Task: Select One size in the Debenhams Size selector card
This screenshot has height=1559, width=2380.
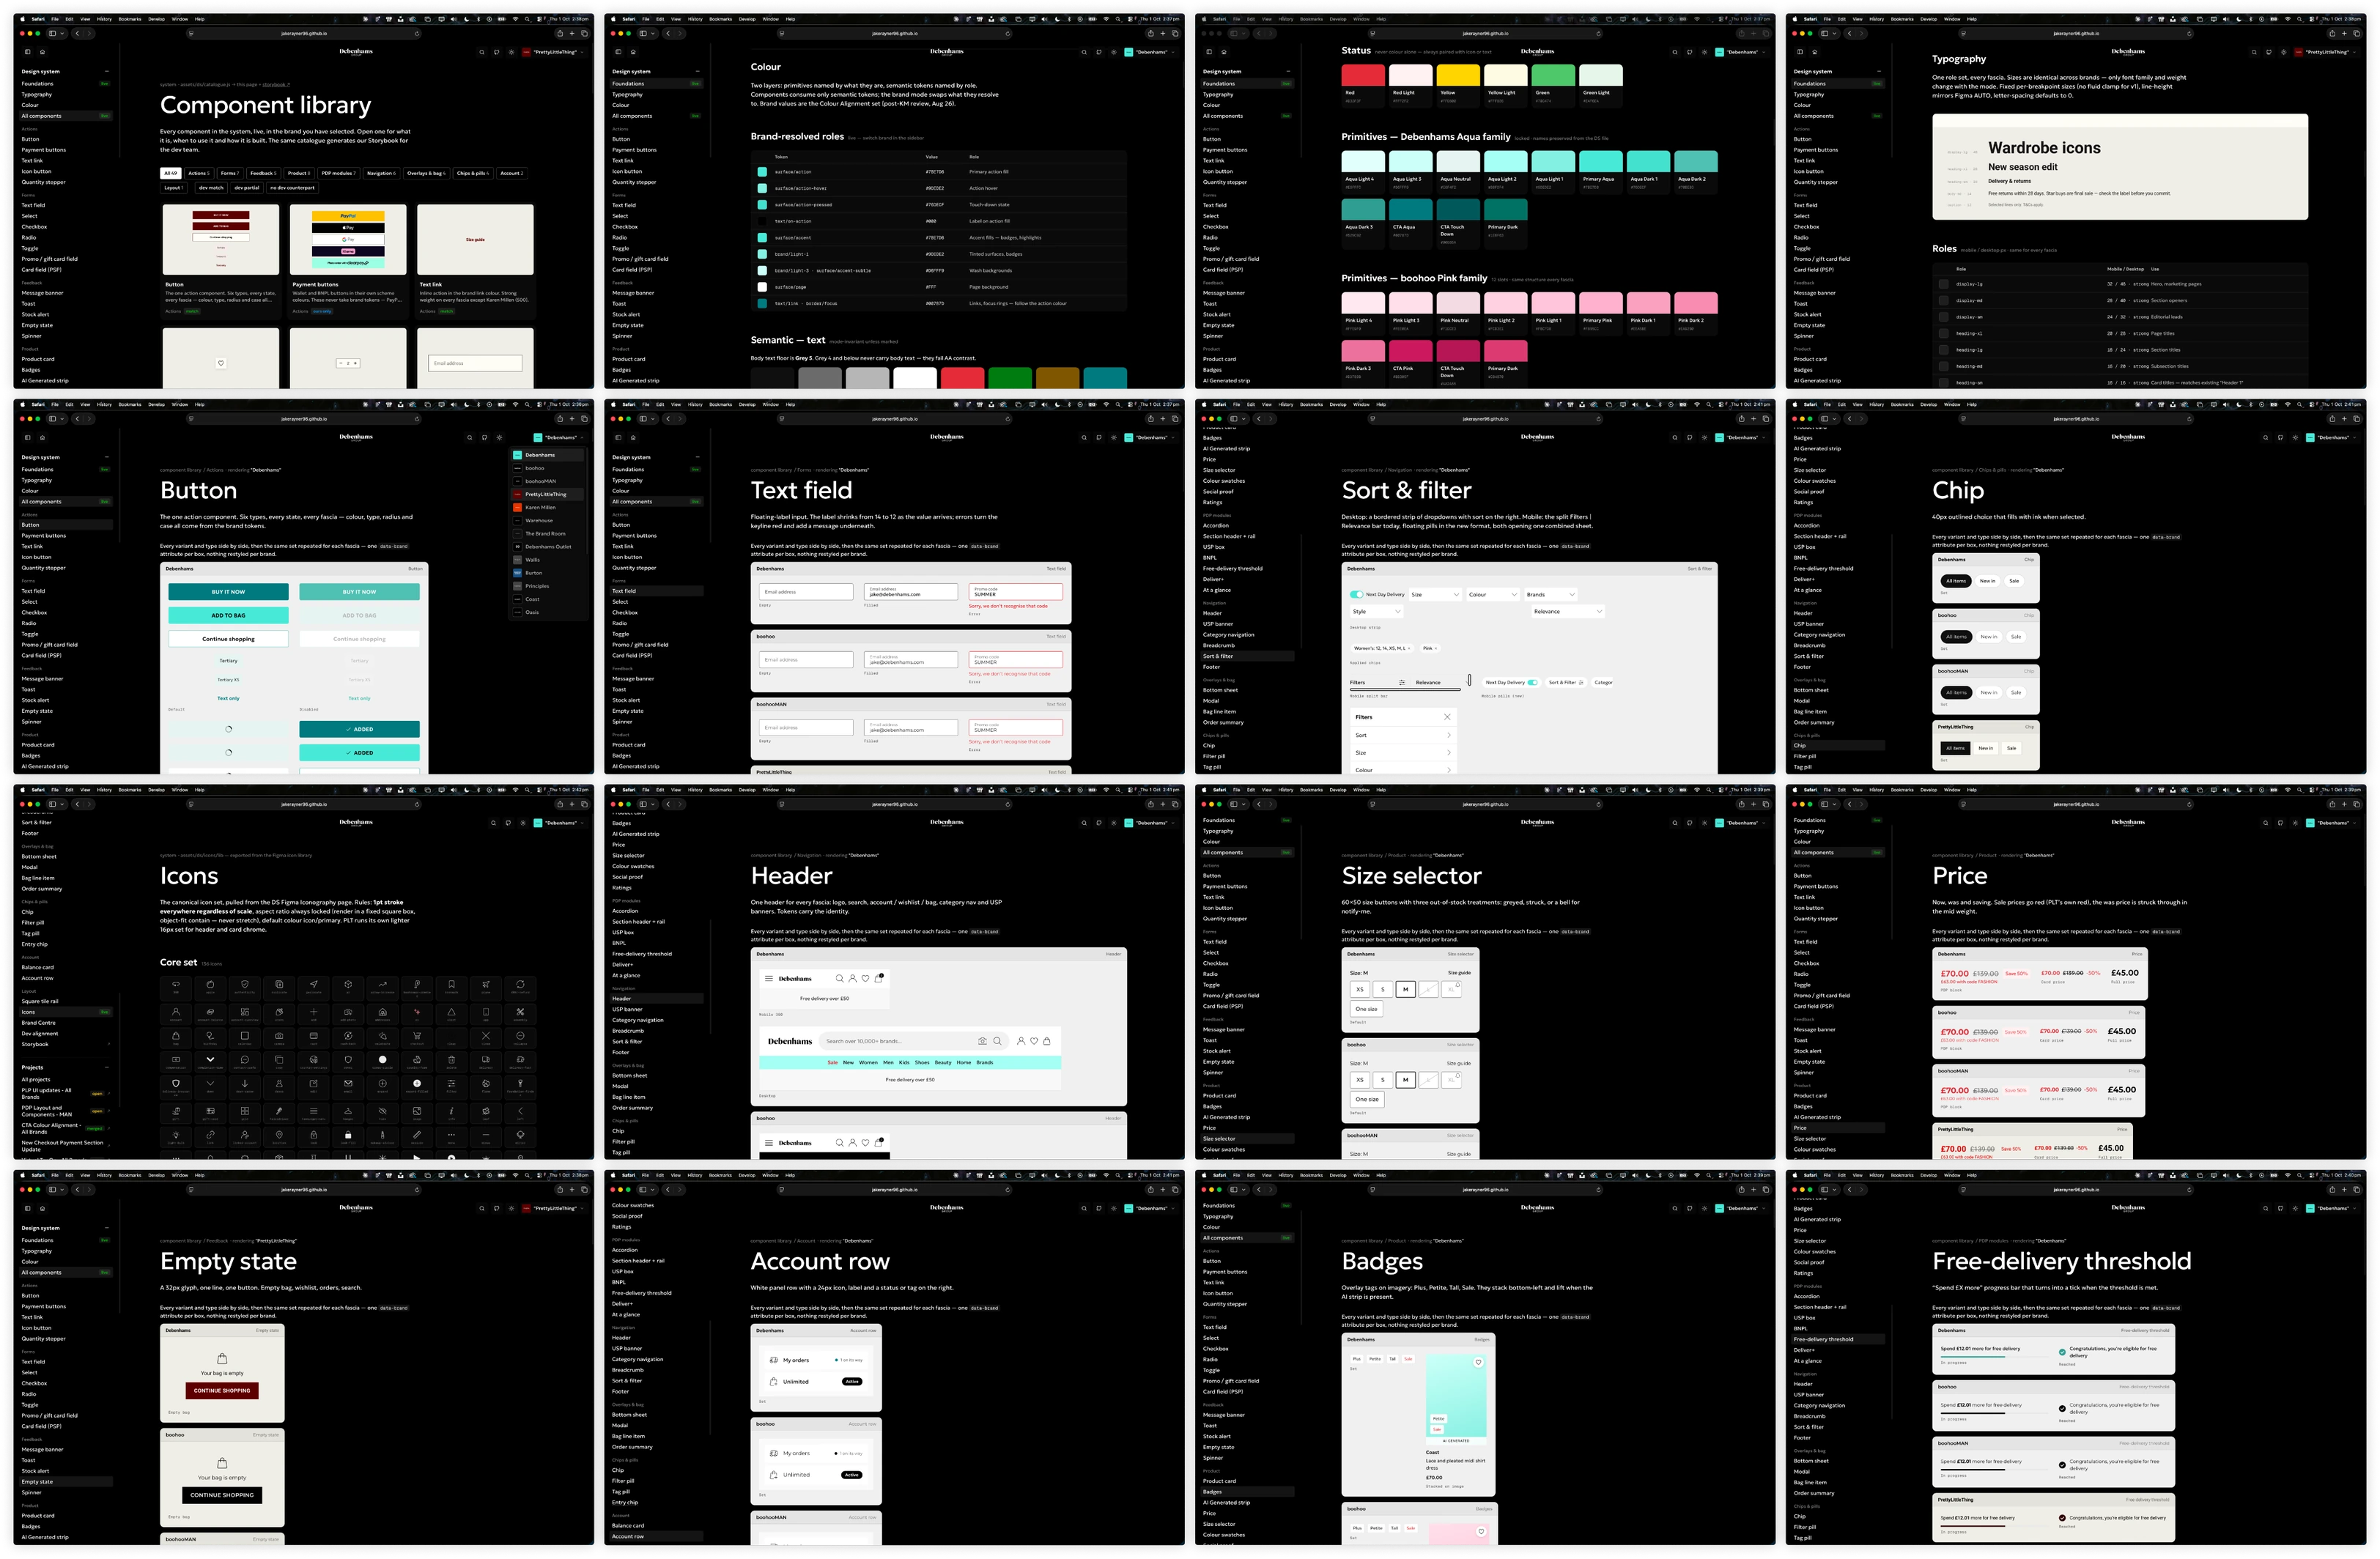Action: click(1367, 1009)
